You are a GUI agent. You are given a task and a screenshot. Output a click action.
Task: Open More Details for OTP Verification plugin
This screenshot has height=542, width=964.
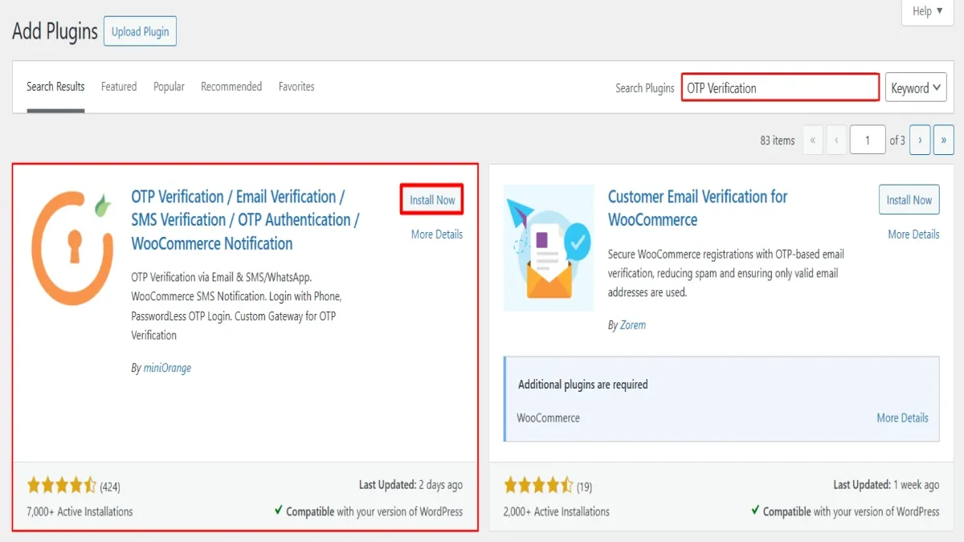coord(437,234)
